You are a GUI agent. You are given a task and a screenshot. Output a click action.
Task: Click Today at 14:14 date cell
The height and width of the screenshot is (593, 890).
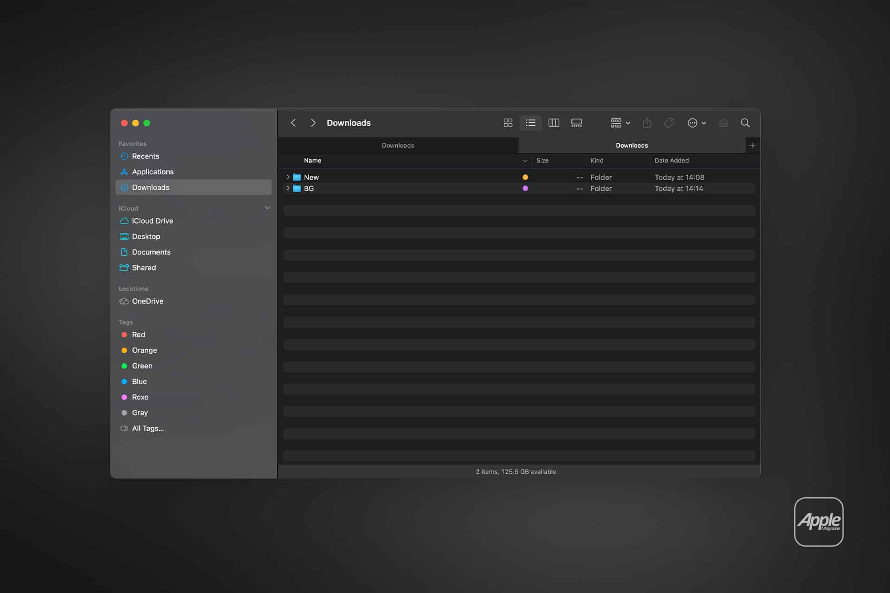coord(679,189)
